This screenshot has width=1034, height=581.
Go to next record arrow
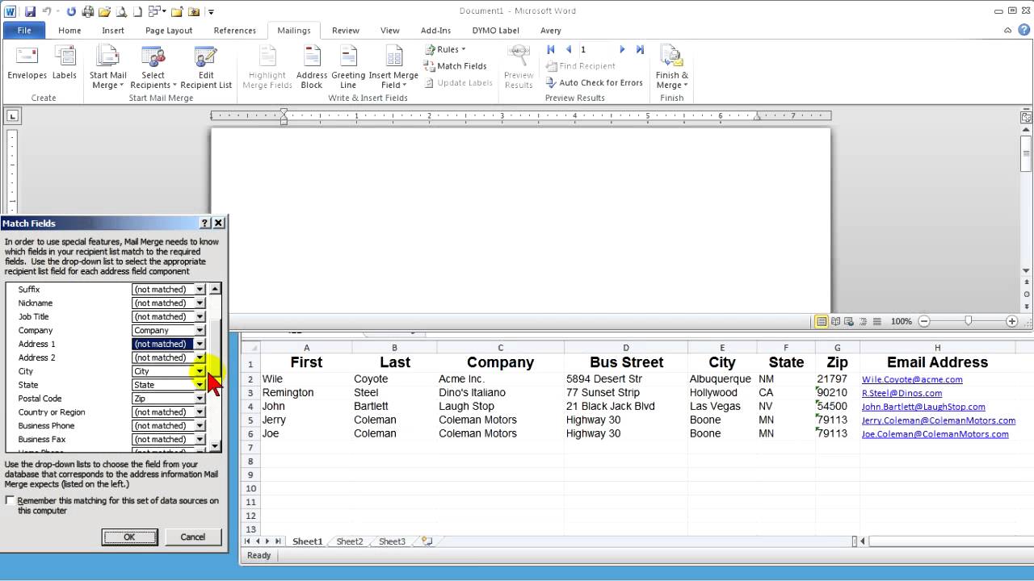point(622,49)
